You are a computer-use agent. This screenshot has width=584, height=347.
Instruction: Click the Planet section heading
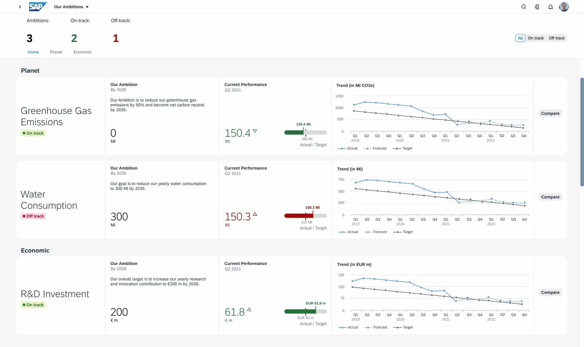pyautogui.click(x=30, y=70)
